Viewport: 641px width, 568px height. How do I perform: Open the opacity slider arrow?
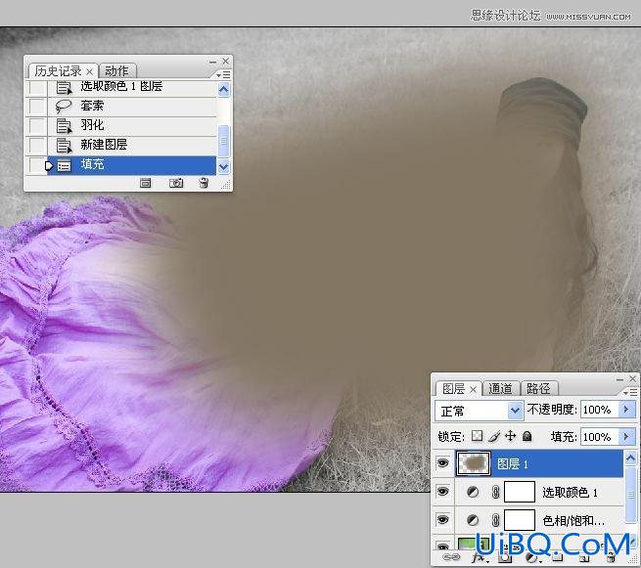tap(626, 410)
